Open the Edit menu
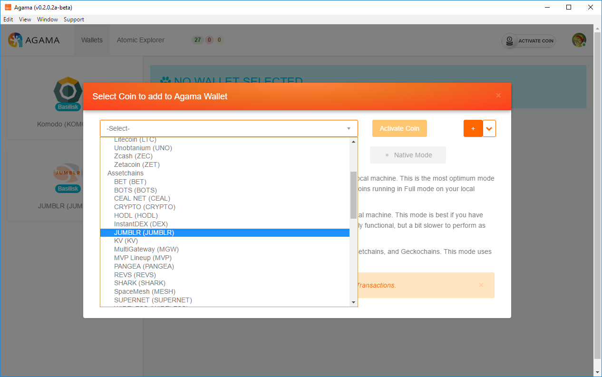This screenshot has width=602, height=377. (x=8, y=19)
